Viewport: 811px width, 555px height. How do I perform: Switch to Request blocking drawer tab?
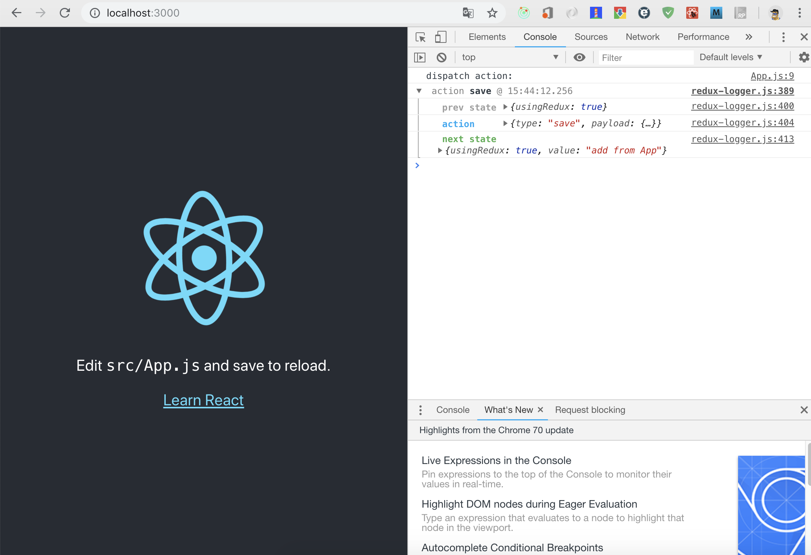(590, 410)
